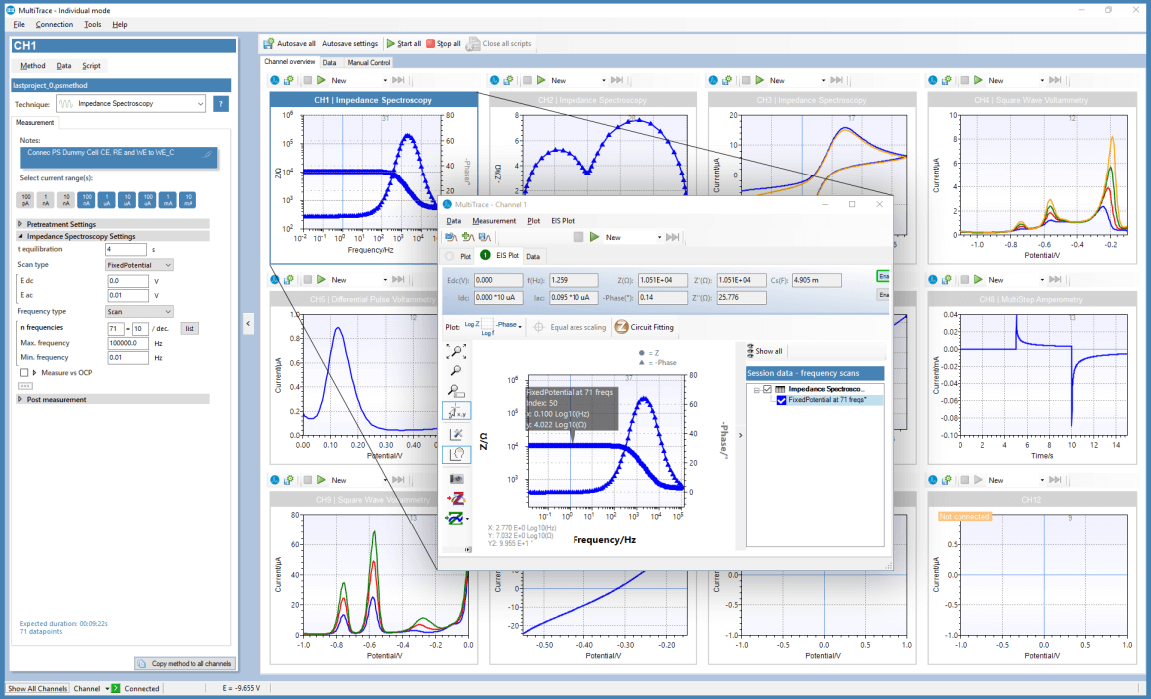Click the Show all button
The width and height of the screenshot is (1151, 699).
pyautogui.click(x=764, y=351)
